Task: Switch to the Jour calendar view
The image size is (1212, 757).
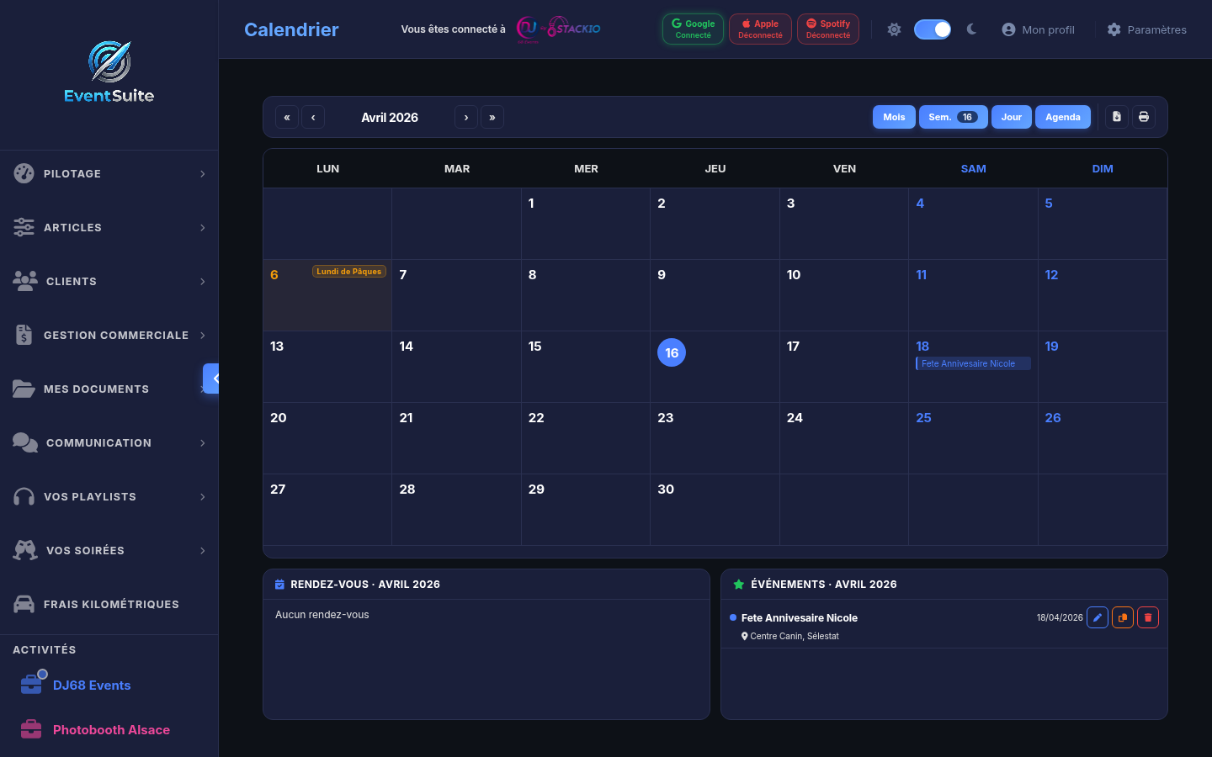Action: tap(1011, 117)
